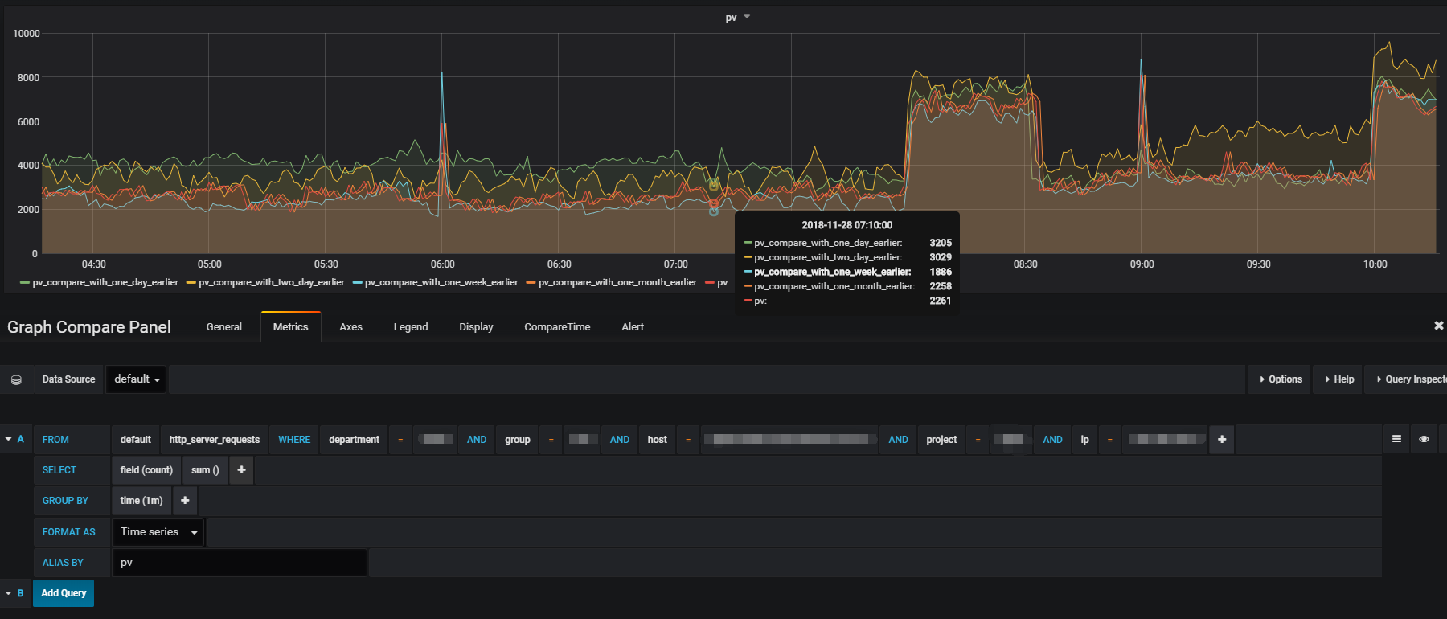Open the default data source dropdown

point(136,379)
